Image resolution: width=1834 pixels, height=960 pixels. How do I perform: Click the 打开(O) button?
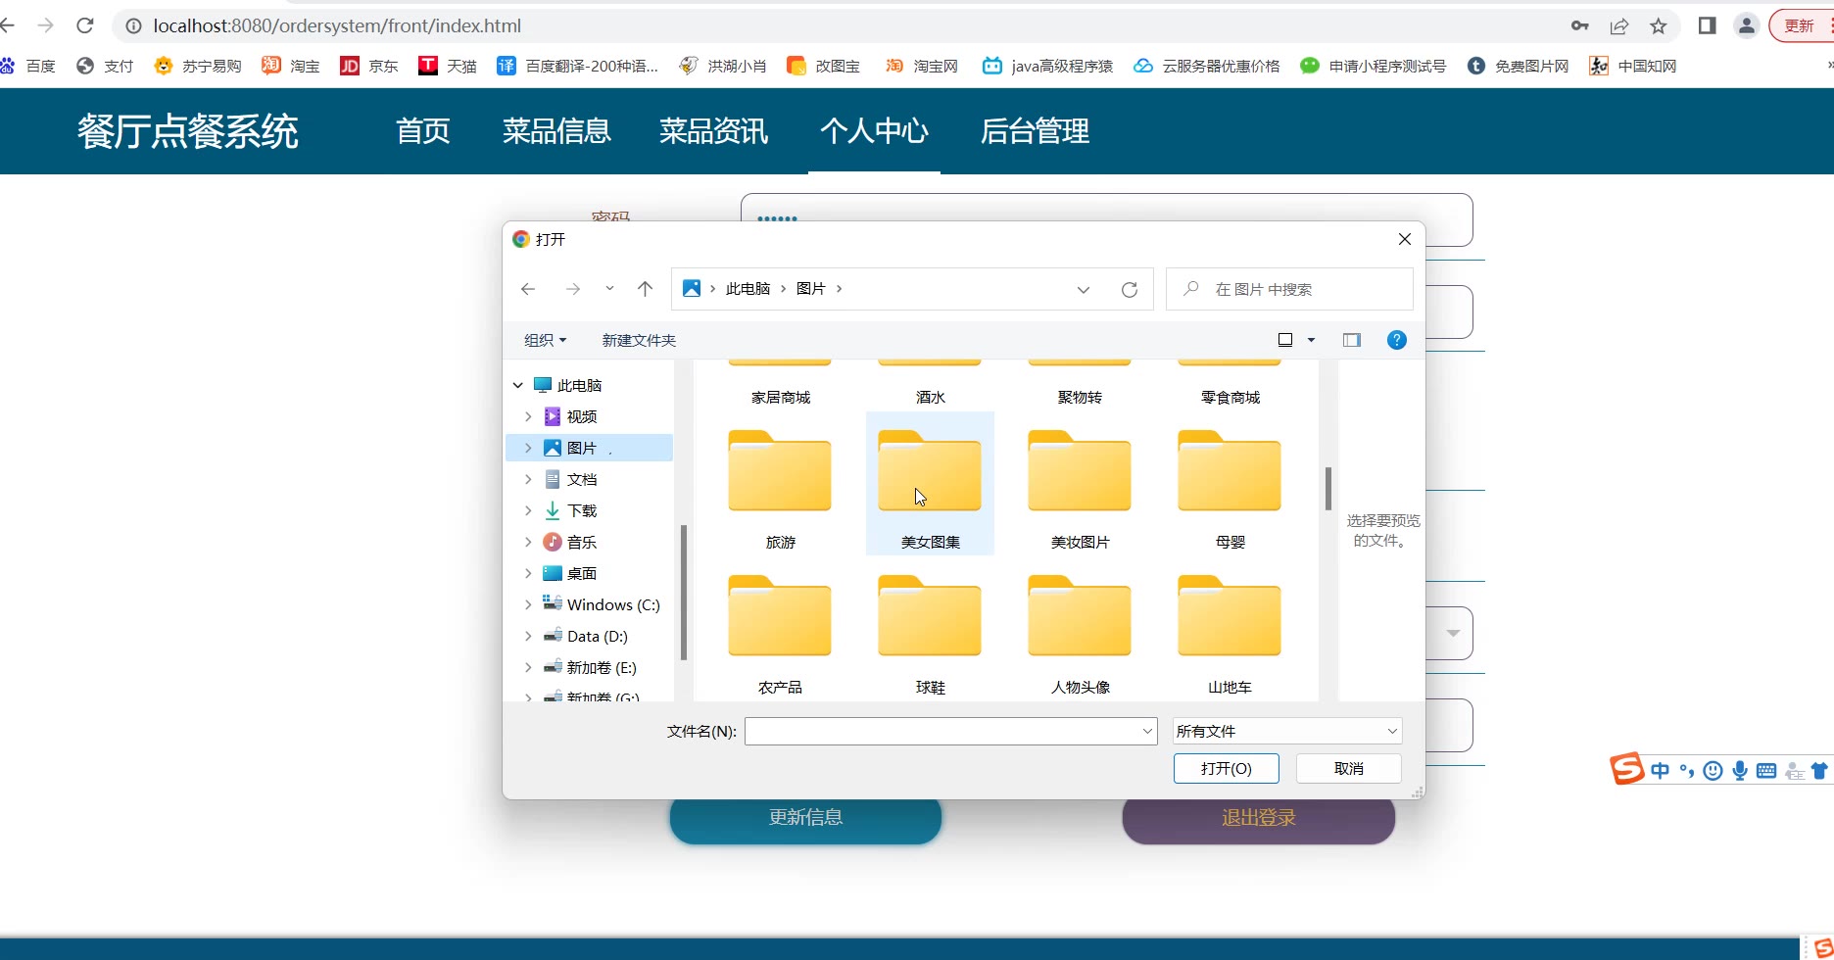(x=1226, y=769)
